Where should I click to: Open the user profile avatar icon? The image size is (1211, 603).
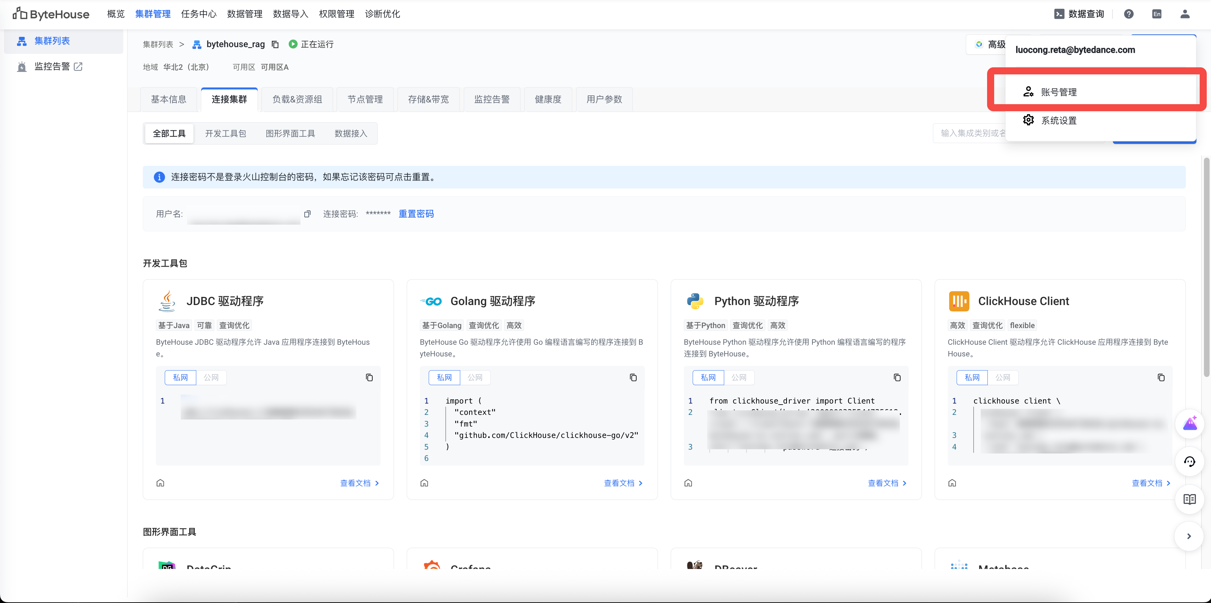pos(1185,14)
